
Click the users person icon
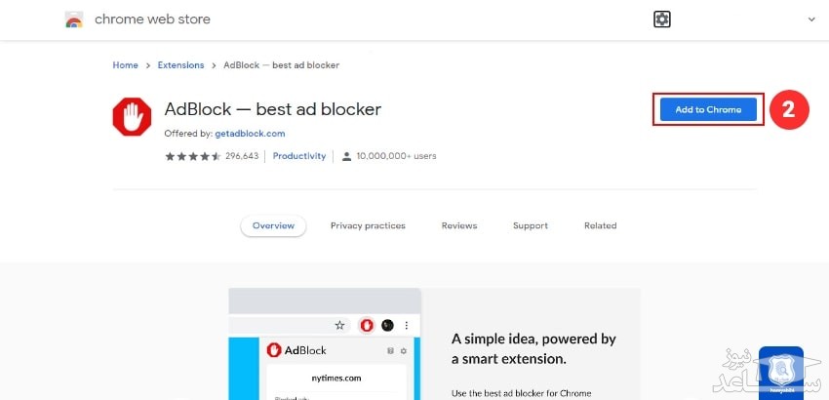345,156
